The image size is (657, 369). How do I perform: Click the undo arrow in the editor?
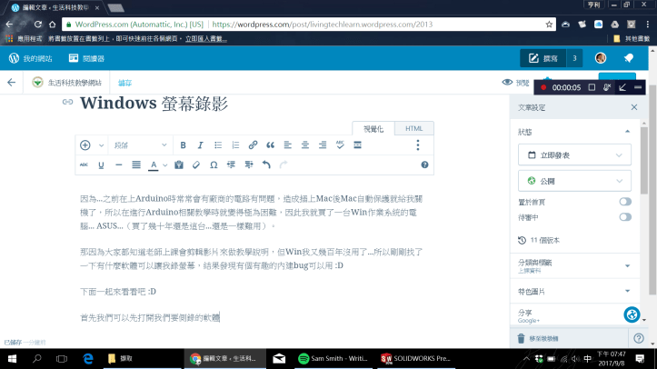pos(266,165)
